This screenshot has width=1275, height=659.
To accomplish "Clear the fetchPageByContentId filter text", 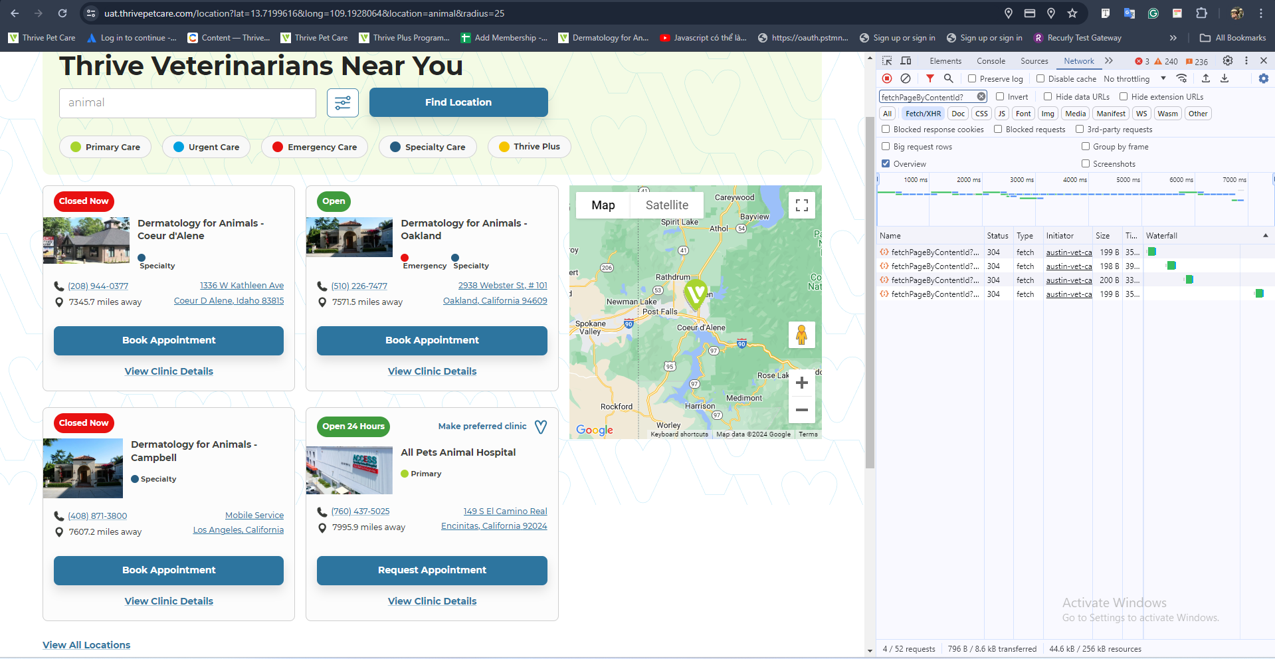I will pyautogui.click(x=981, y=97).
